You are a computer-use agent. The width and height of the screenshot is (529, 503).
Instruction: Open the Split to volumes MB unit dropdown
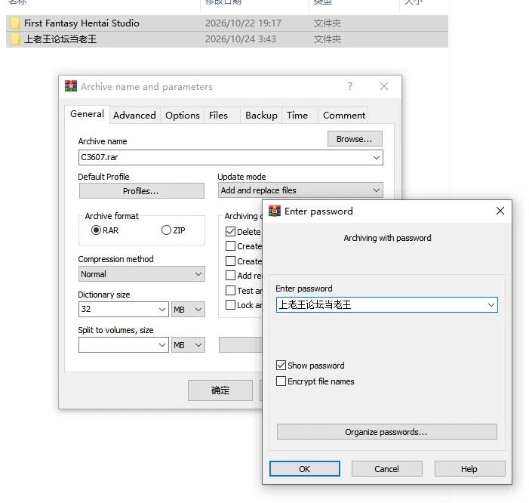[188, 345]
